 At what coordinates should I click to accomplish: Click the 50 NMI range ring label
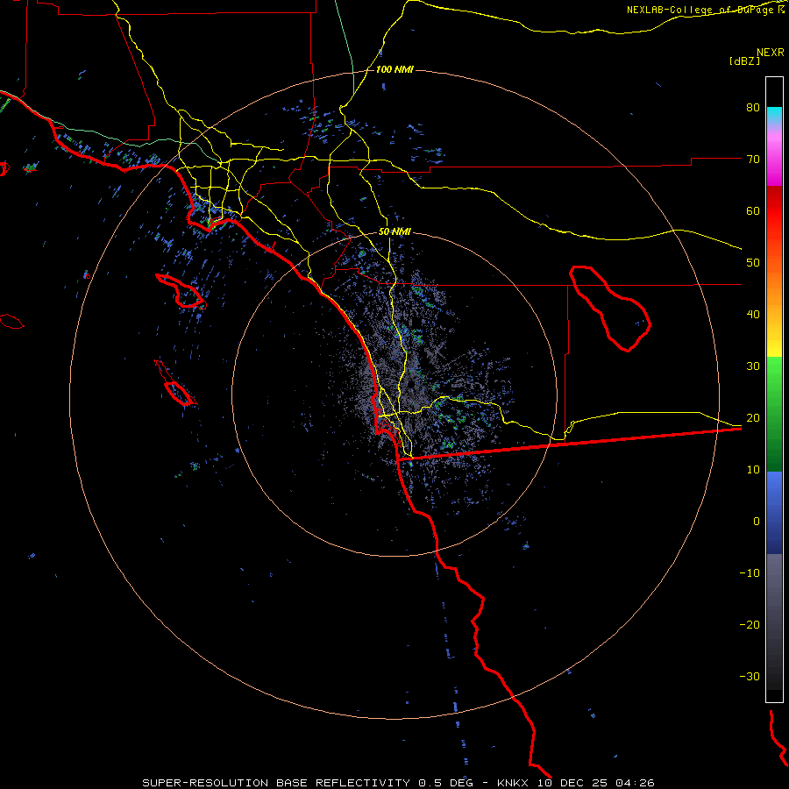pos(394,232)
